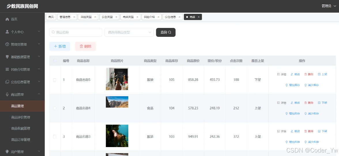Click the person icon beside 个人中心

point(7,32)
